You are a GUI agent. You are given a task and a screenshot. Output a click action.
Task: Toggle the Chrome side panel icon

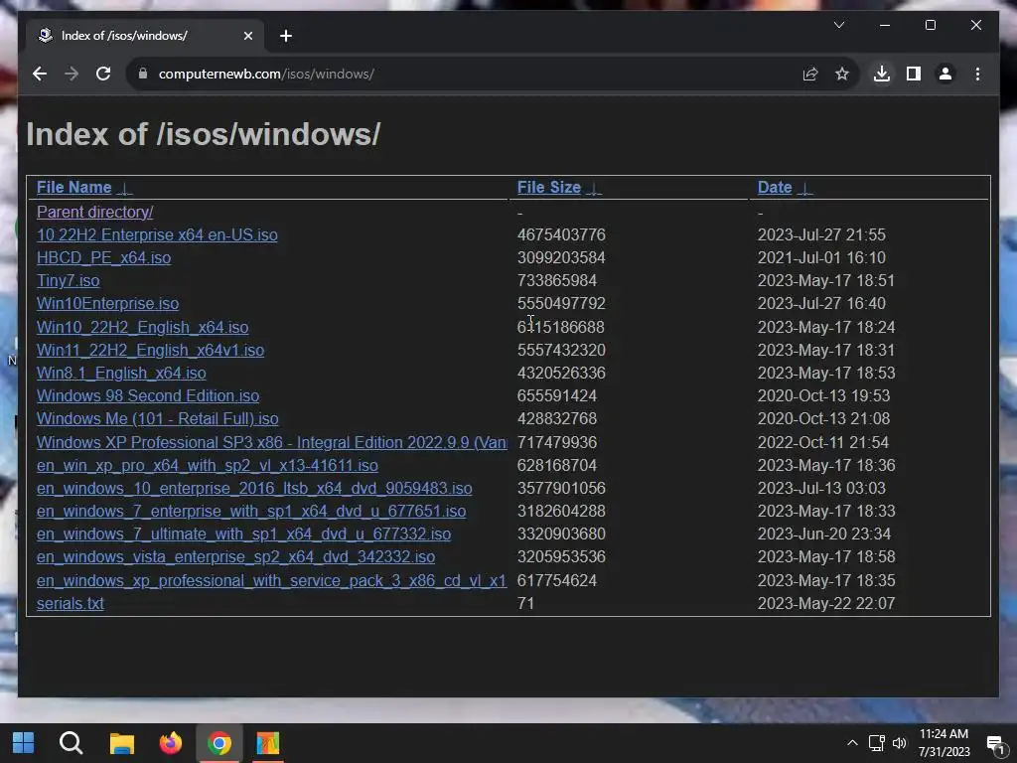[x=914, y=74]
